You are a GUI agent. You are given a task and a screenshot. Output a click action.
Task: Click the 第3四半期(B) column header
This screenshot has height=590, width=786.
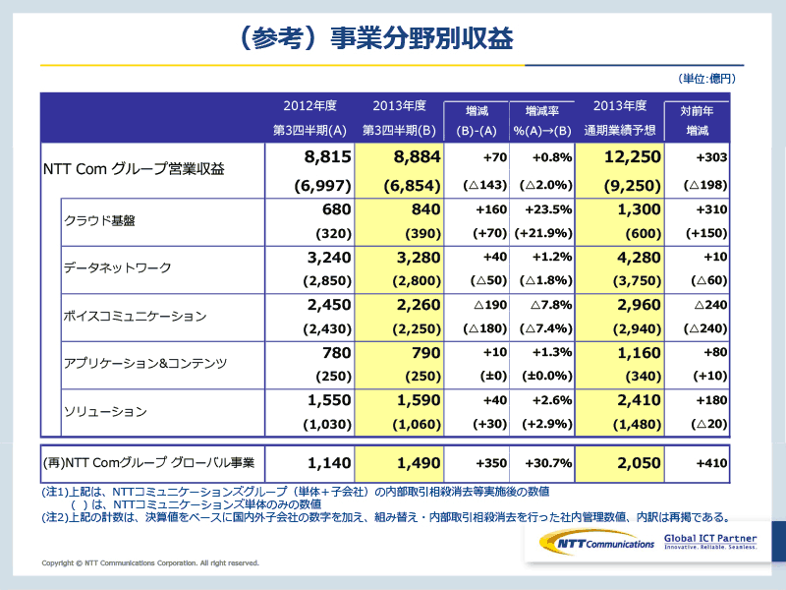pyautogui.click(x=399, y=131)
